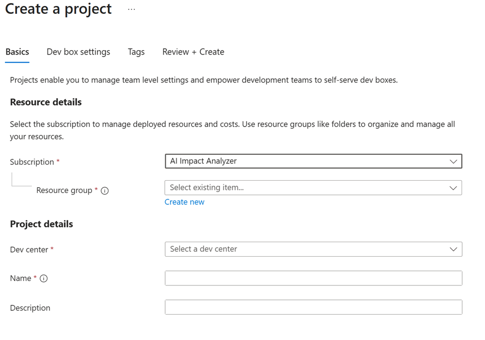Click inside the Description input field
Image resolution: width=485 pixels, height=340 pixels.
[x=313, y=307]
